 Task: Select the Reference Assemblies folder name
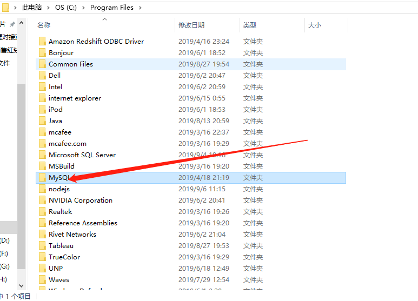83,223
